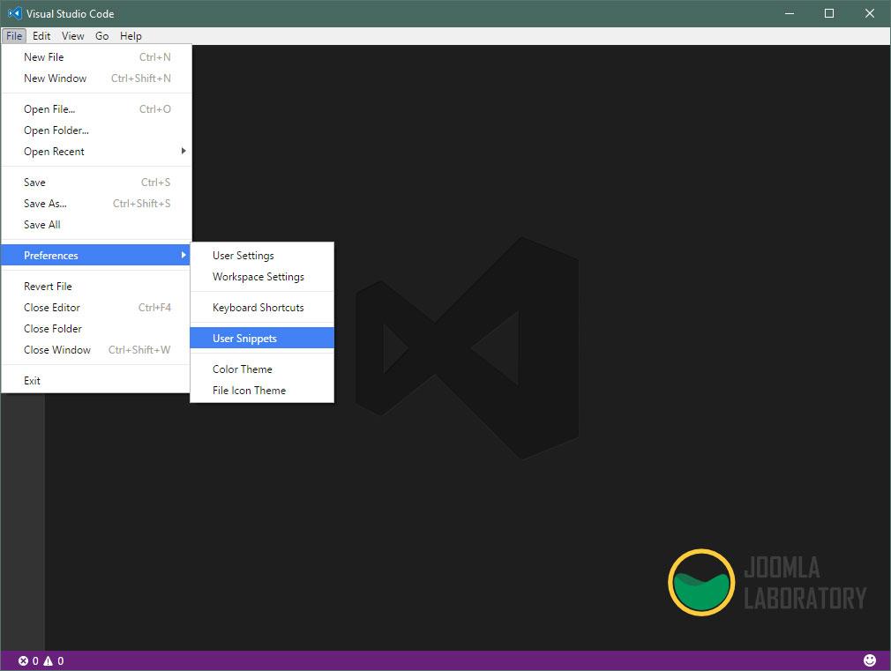Choose New Window menu entry
The height and width of the screenshot is (671, 891).
point(97,78)
